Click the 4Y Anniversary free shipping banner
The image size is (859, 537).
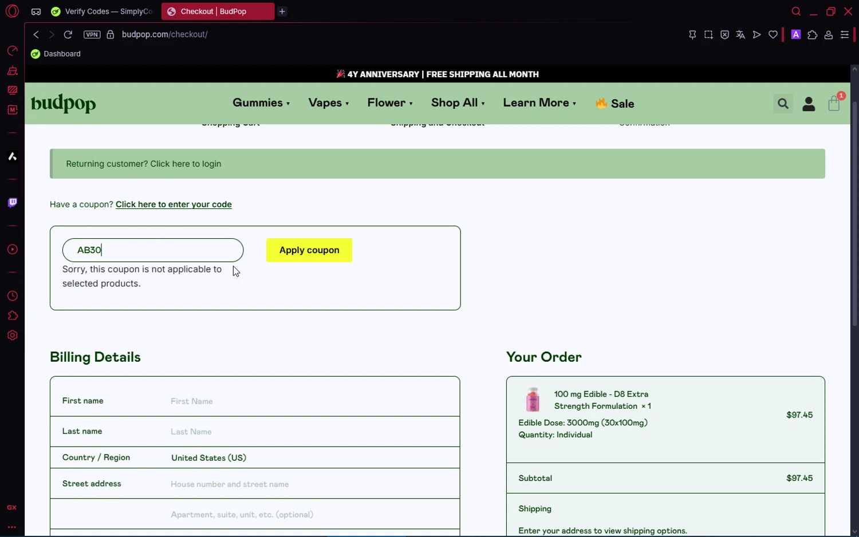click(x=438, y=74)
